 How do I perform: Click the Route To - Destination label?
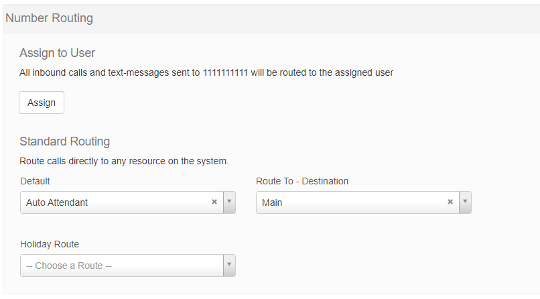(302, 181)
